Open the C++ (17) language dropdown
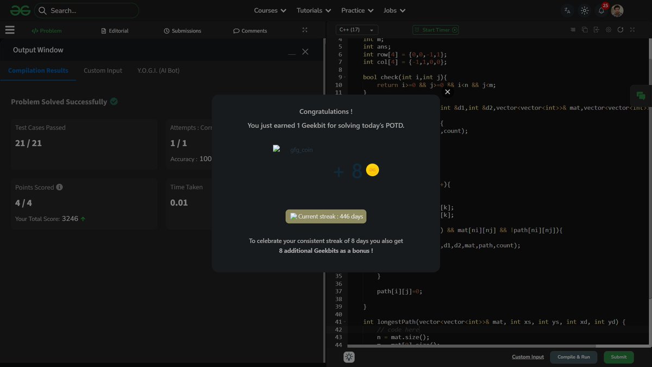 (356, 30)
